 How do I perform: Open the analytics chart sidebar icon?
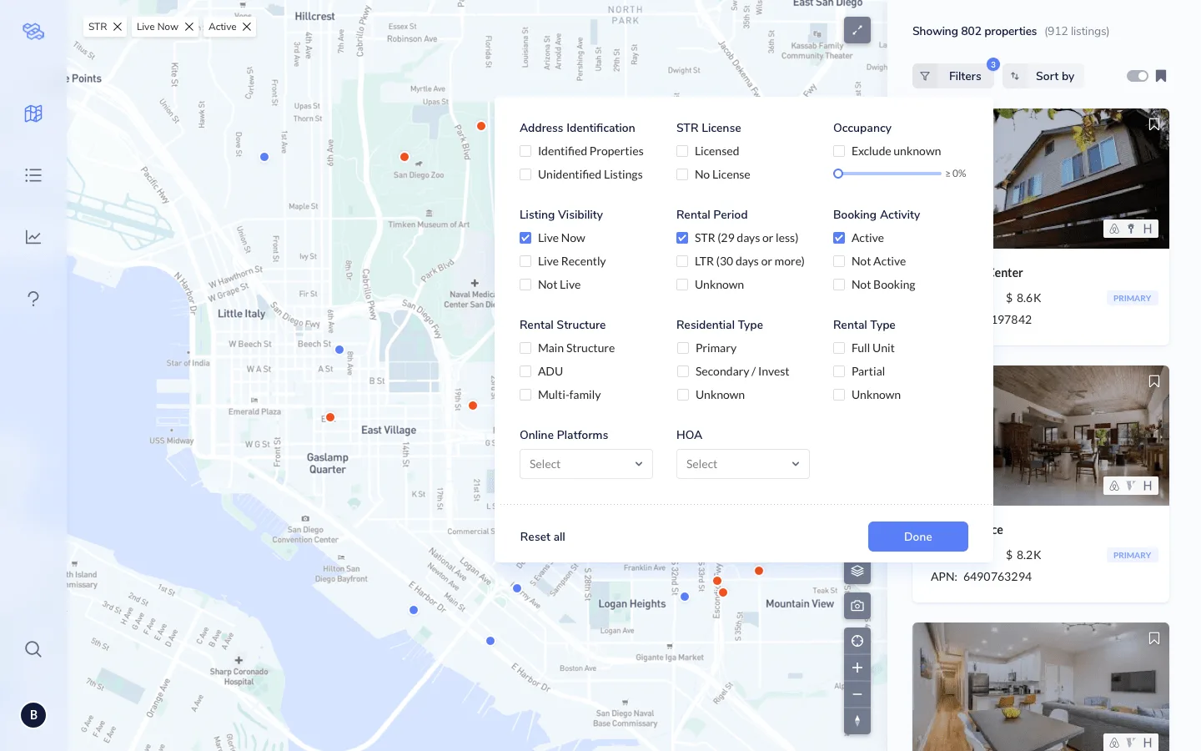click(33, 237)
